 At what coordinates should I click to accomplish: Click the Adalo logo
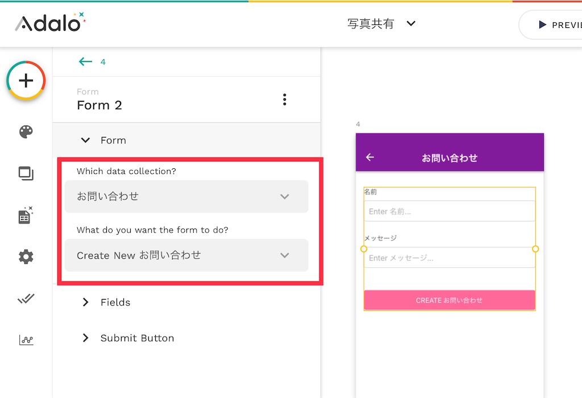50,22
